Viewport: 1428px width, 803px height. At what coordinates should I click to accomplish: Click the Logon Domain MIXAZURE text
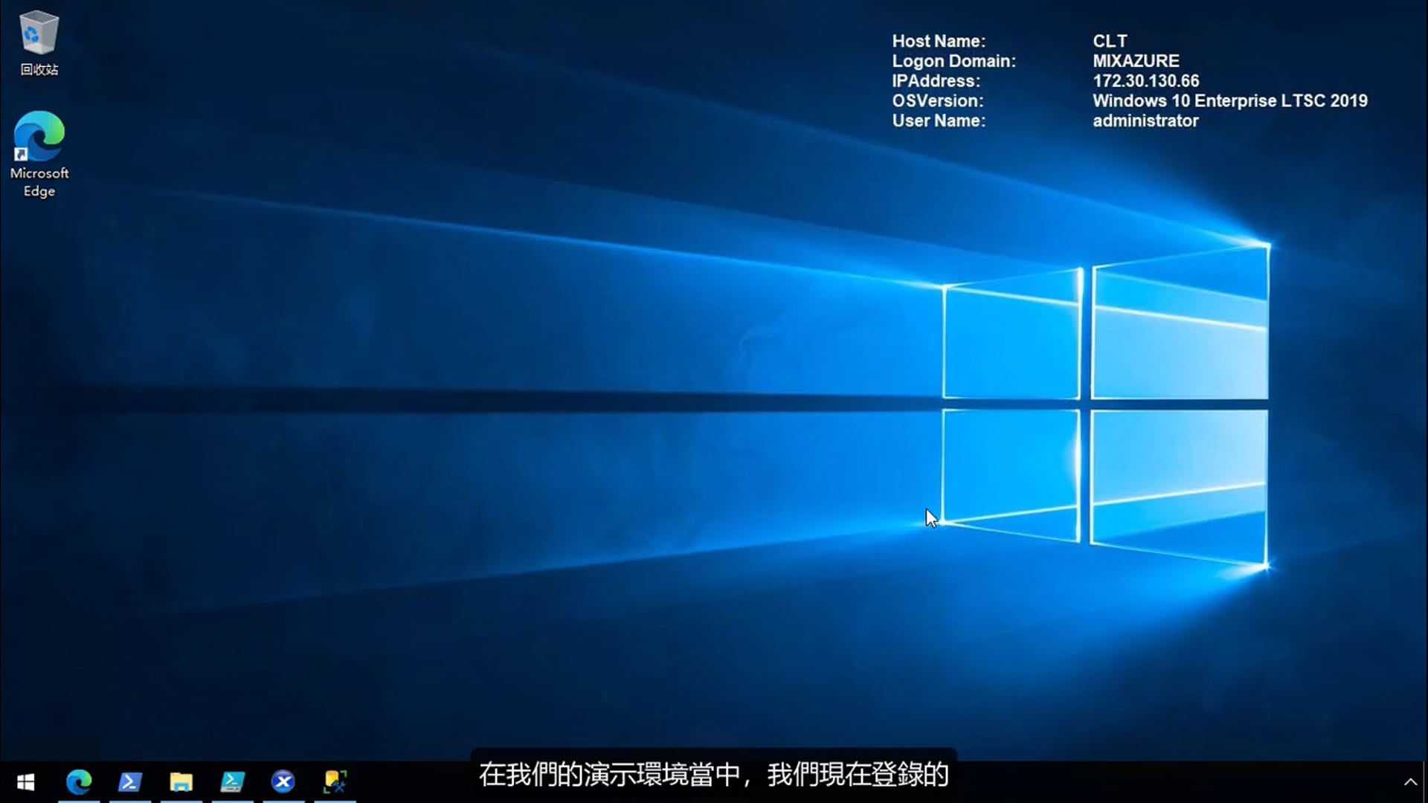(1136, 61)
